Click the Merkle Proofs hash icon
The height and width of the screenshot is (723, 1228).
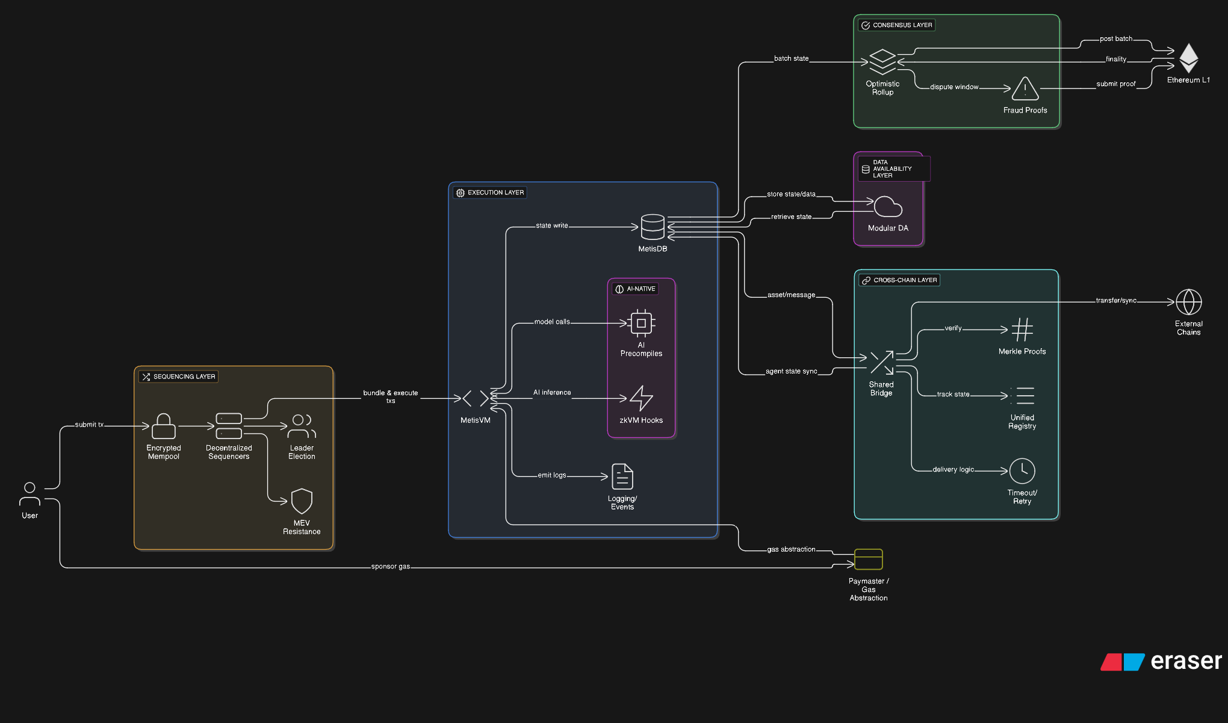(1022, 330)
